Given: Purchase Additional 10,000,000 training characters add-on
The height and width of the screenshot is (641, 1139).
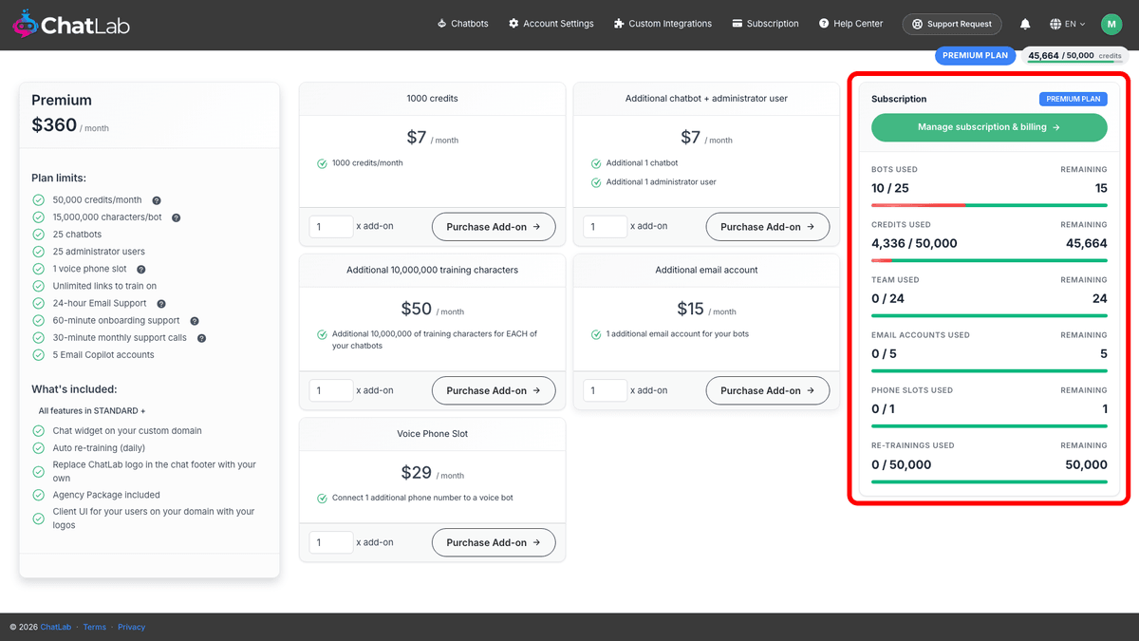Looking at the screenshot, I should coord(494,390).
